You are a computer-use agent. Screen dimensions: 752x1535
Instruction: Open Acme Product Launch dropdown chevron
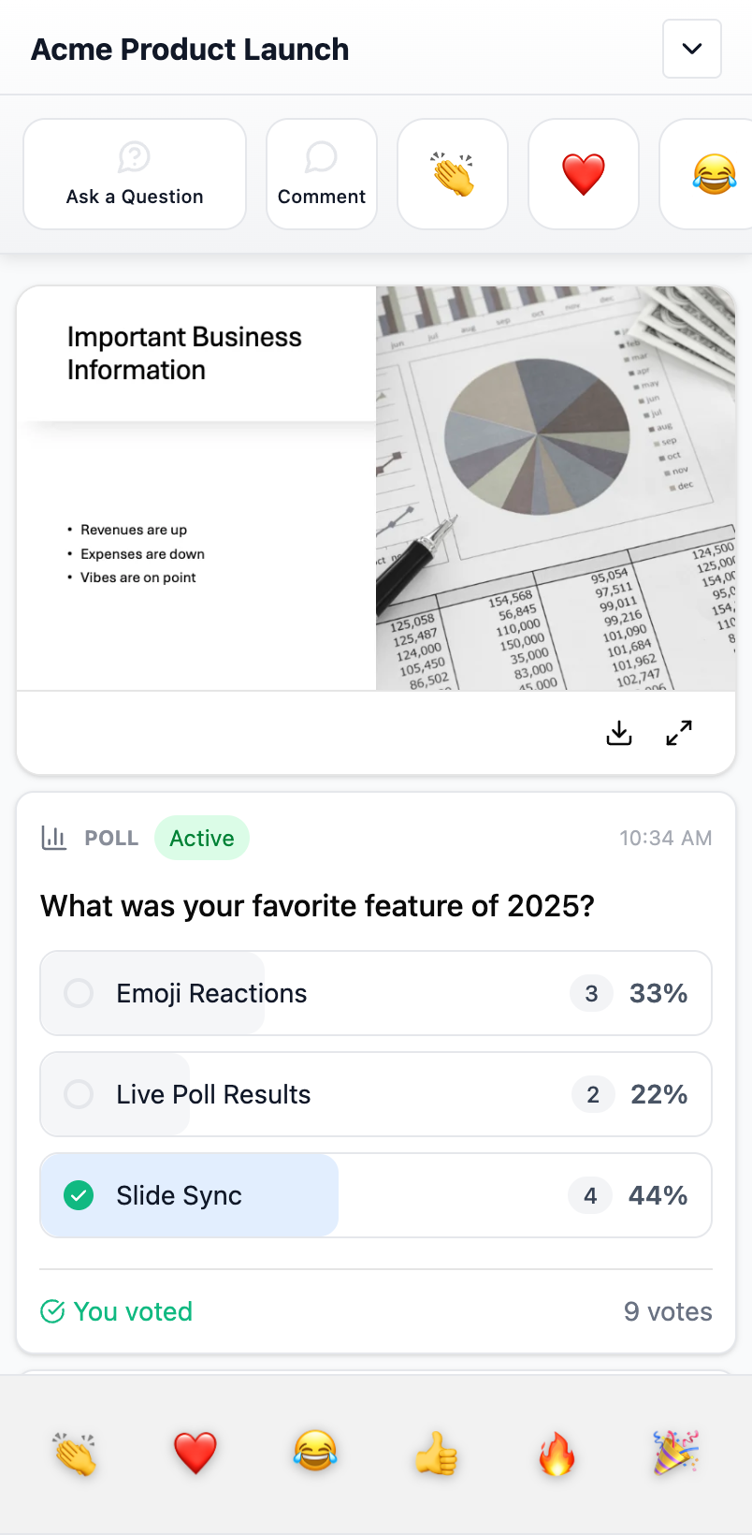[692, 49]
